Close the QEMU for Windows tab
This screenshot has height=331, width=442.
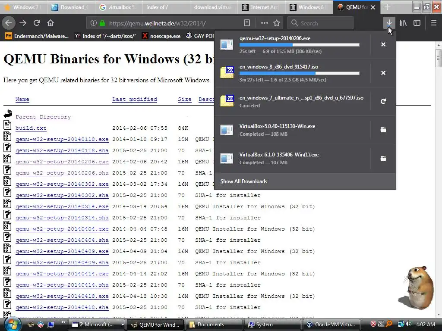click(373, 7)
